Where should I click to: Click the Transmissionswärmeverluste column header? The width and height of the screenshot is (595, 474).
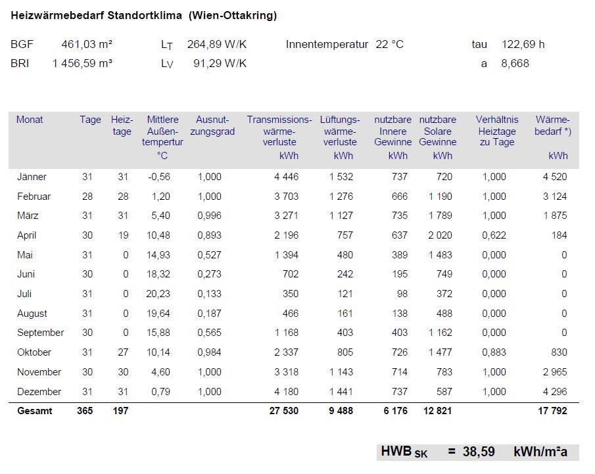pos(279,131)
